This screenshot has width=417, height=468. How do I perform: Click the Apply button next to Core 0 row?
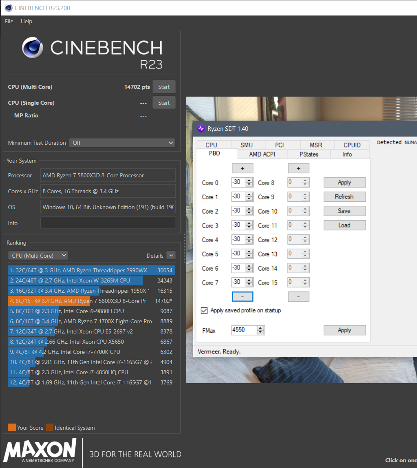point(344,182)
